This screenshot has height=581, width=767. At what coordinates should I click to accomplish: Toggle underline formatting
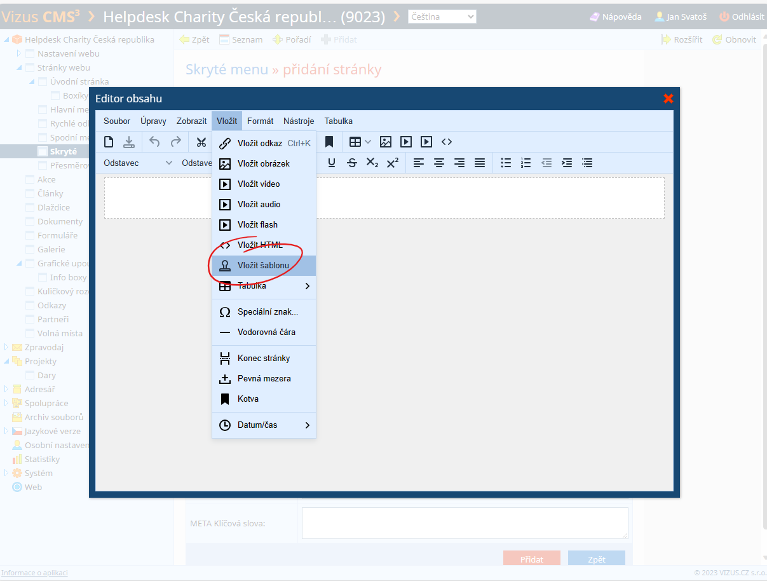point(332,163)
